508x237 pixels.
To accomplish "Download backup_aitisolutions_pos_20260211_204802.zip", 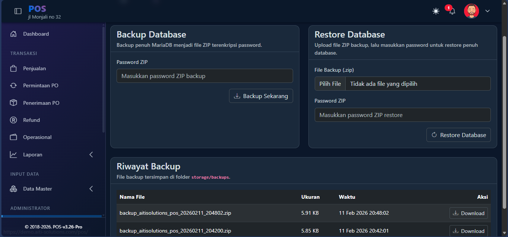I will (x=469, y=213).
